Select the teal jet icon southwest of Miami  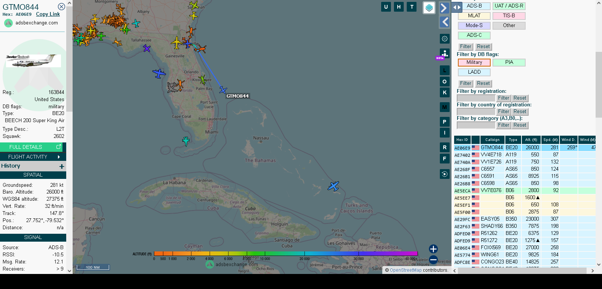click(x=186, y=141)
